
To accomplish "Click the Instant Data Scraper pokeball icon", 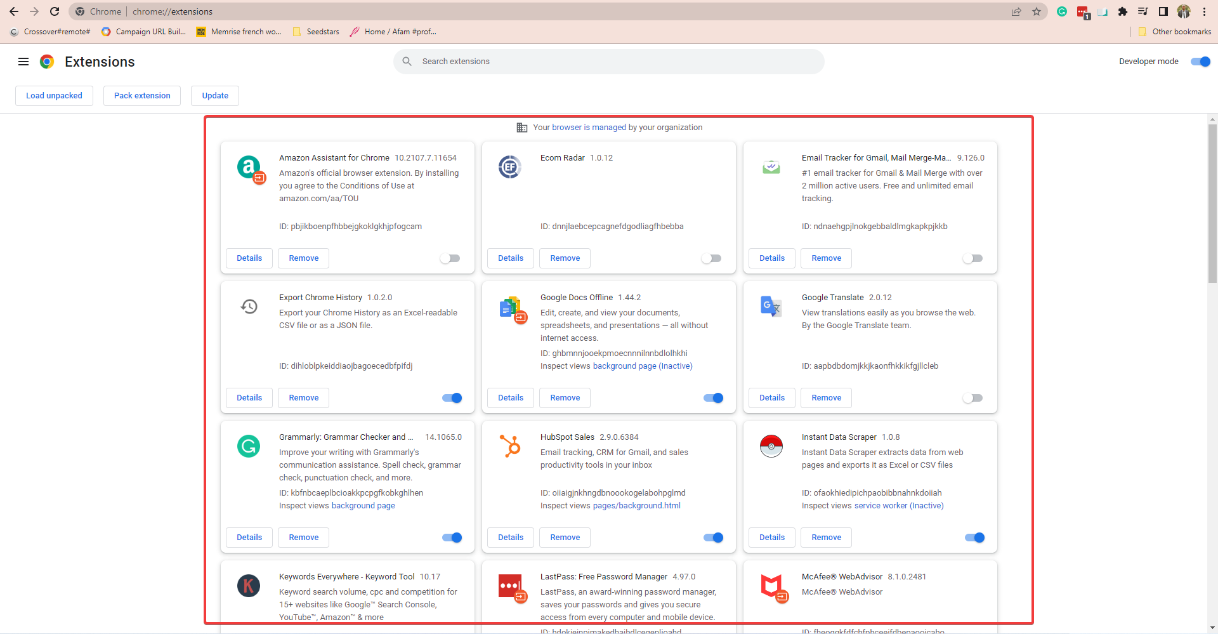I will 771,446.
